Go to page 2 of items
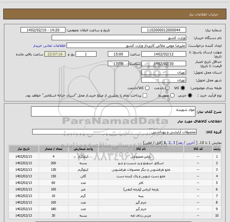The height and width of the screenshot is (222, 230). tap(170, 143)
